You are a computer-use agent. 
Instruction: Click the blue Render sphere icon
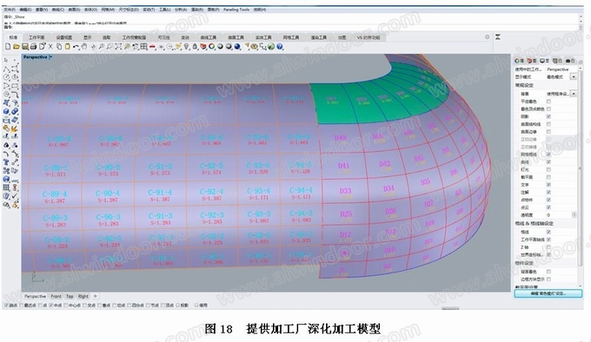tap(237, 47)
